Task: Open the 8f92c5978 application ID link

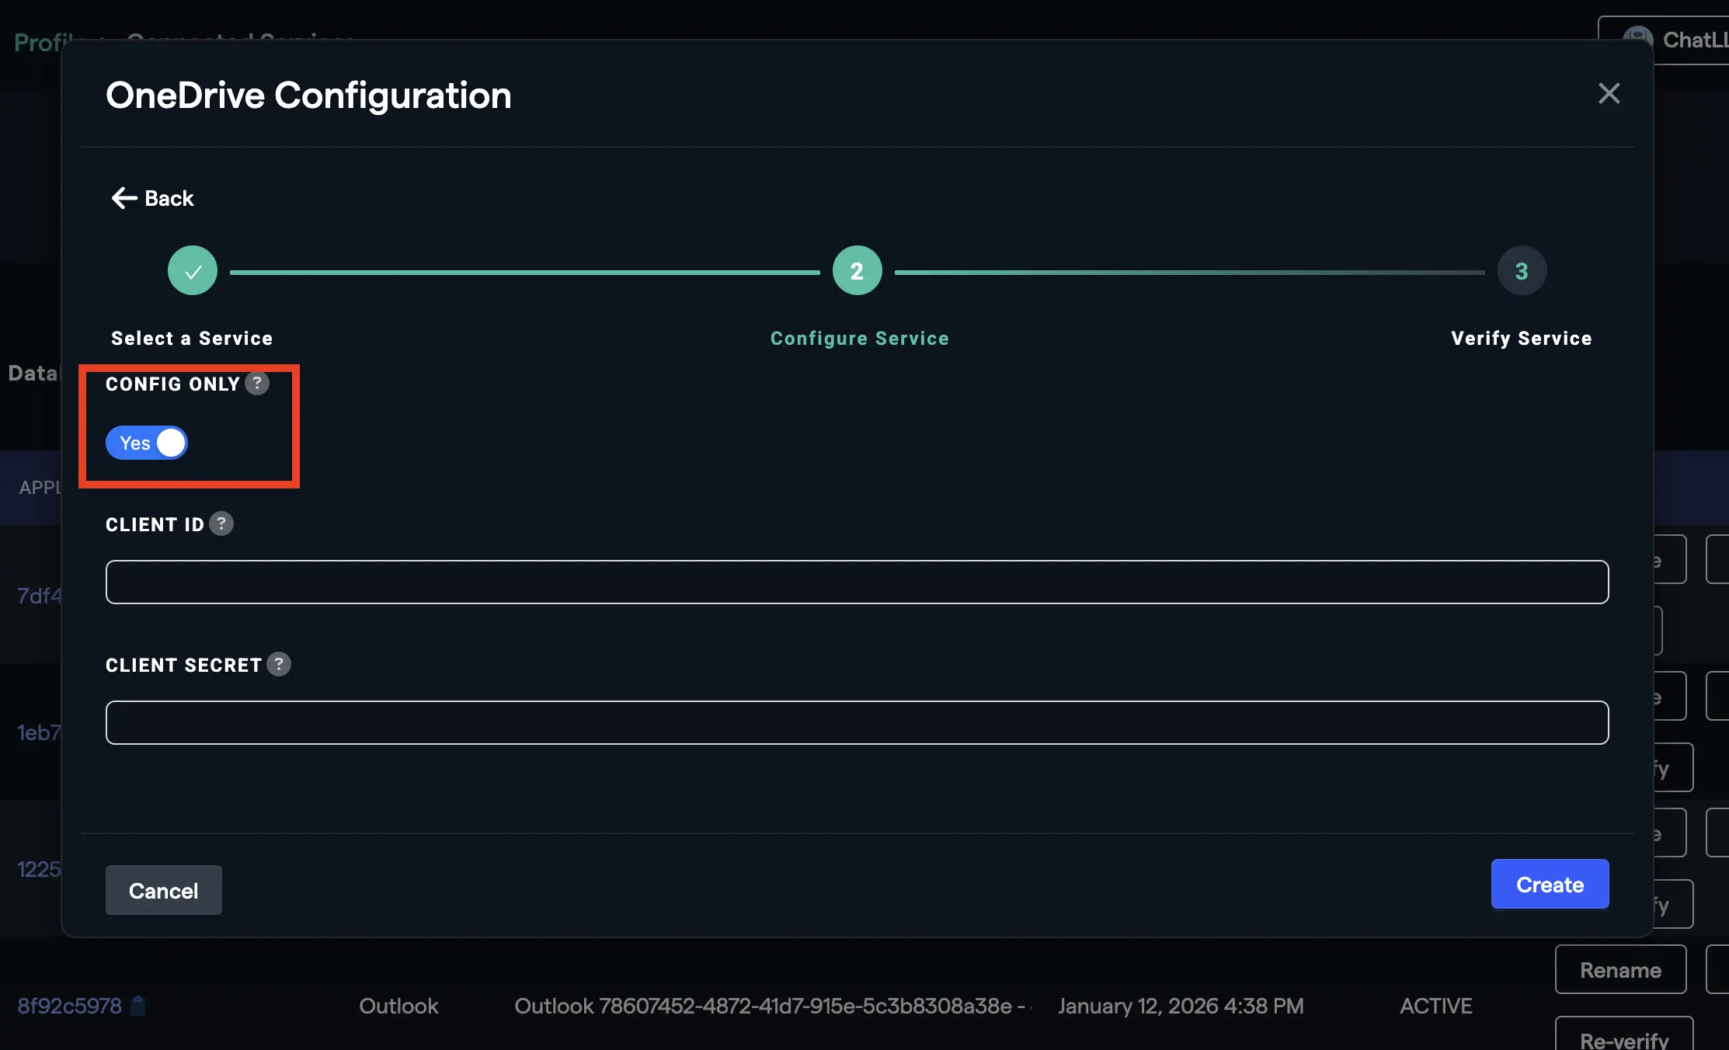Action: coord(69,1006)
